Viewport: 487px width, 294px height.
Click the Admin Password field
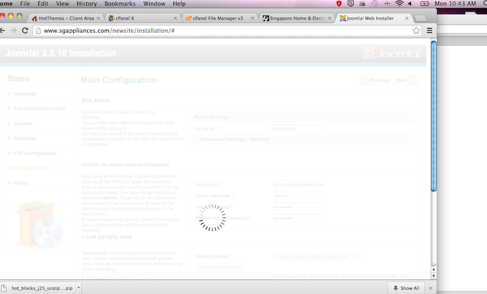298,207
